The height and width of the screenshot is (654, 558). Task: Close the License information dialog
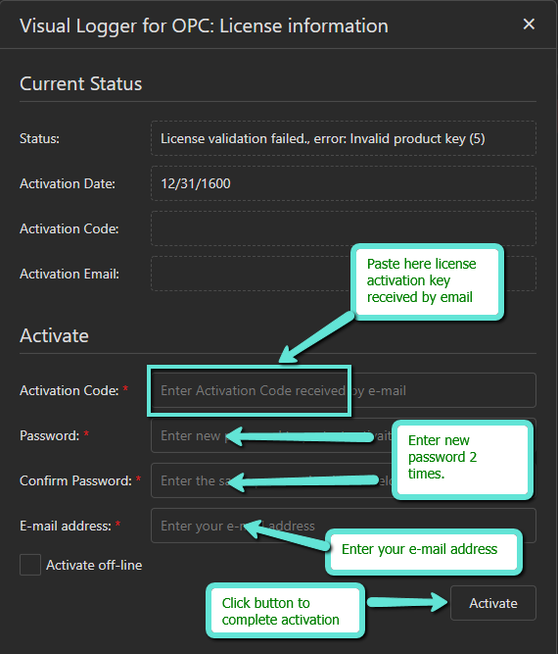(529, 25)
